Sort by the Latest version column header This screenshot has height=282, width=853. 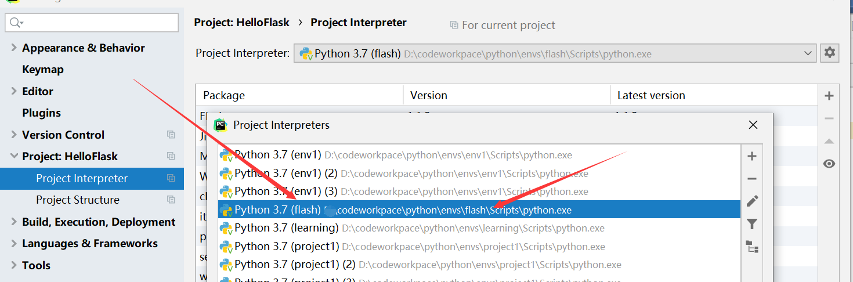click(714, 95)
